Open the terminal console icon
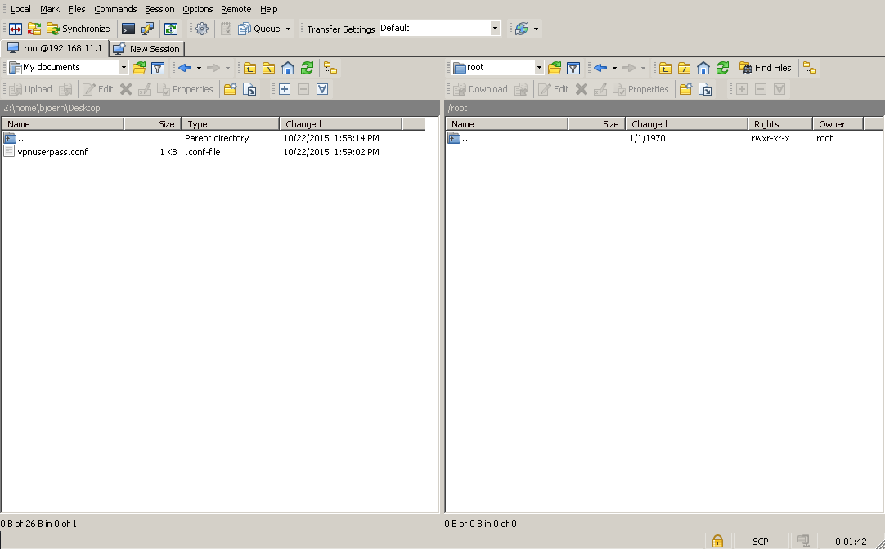The width and height of the screenshot is (885, 549). pos(128,29)
